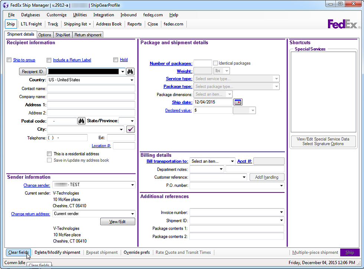Open Change return address dropdown
The height and width of the screenshot is (269, 364).
pyautogui.click(x=132, y=214)
